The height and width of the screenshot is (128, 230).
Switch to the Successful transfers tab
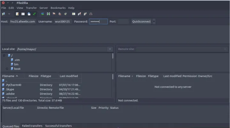pyautogui.click(x=58, y=126)
